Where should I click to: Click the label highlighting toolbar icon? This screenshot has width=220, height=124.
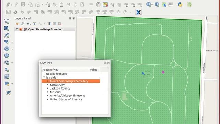click(x=105, y=4)
